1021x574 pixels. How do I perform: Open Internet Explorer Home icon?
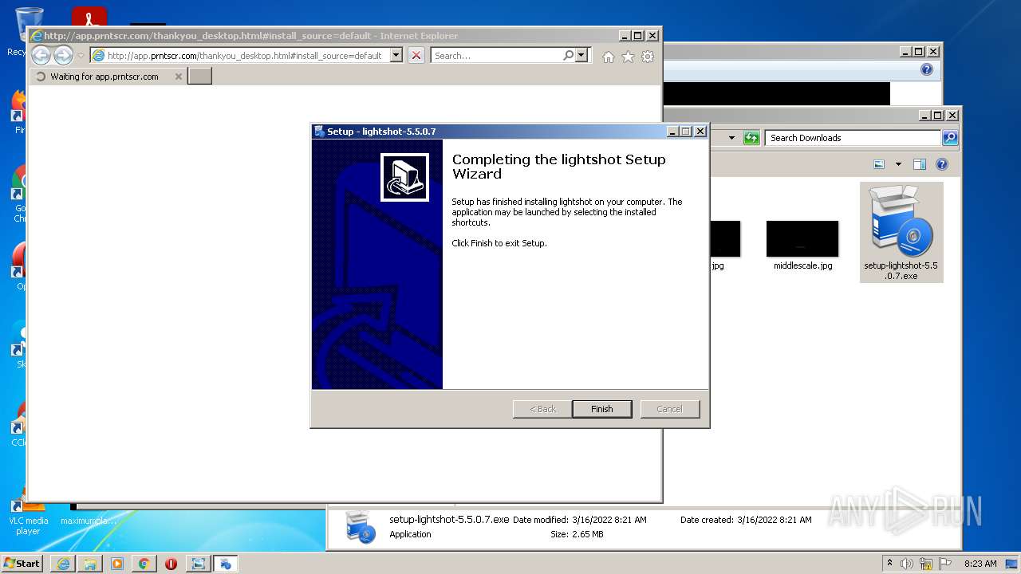coord(609,57)
